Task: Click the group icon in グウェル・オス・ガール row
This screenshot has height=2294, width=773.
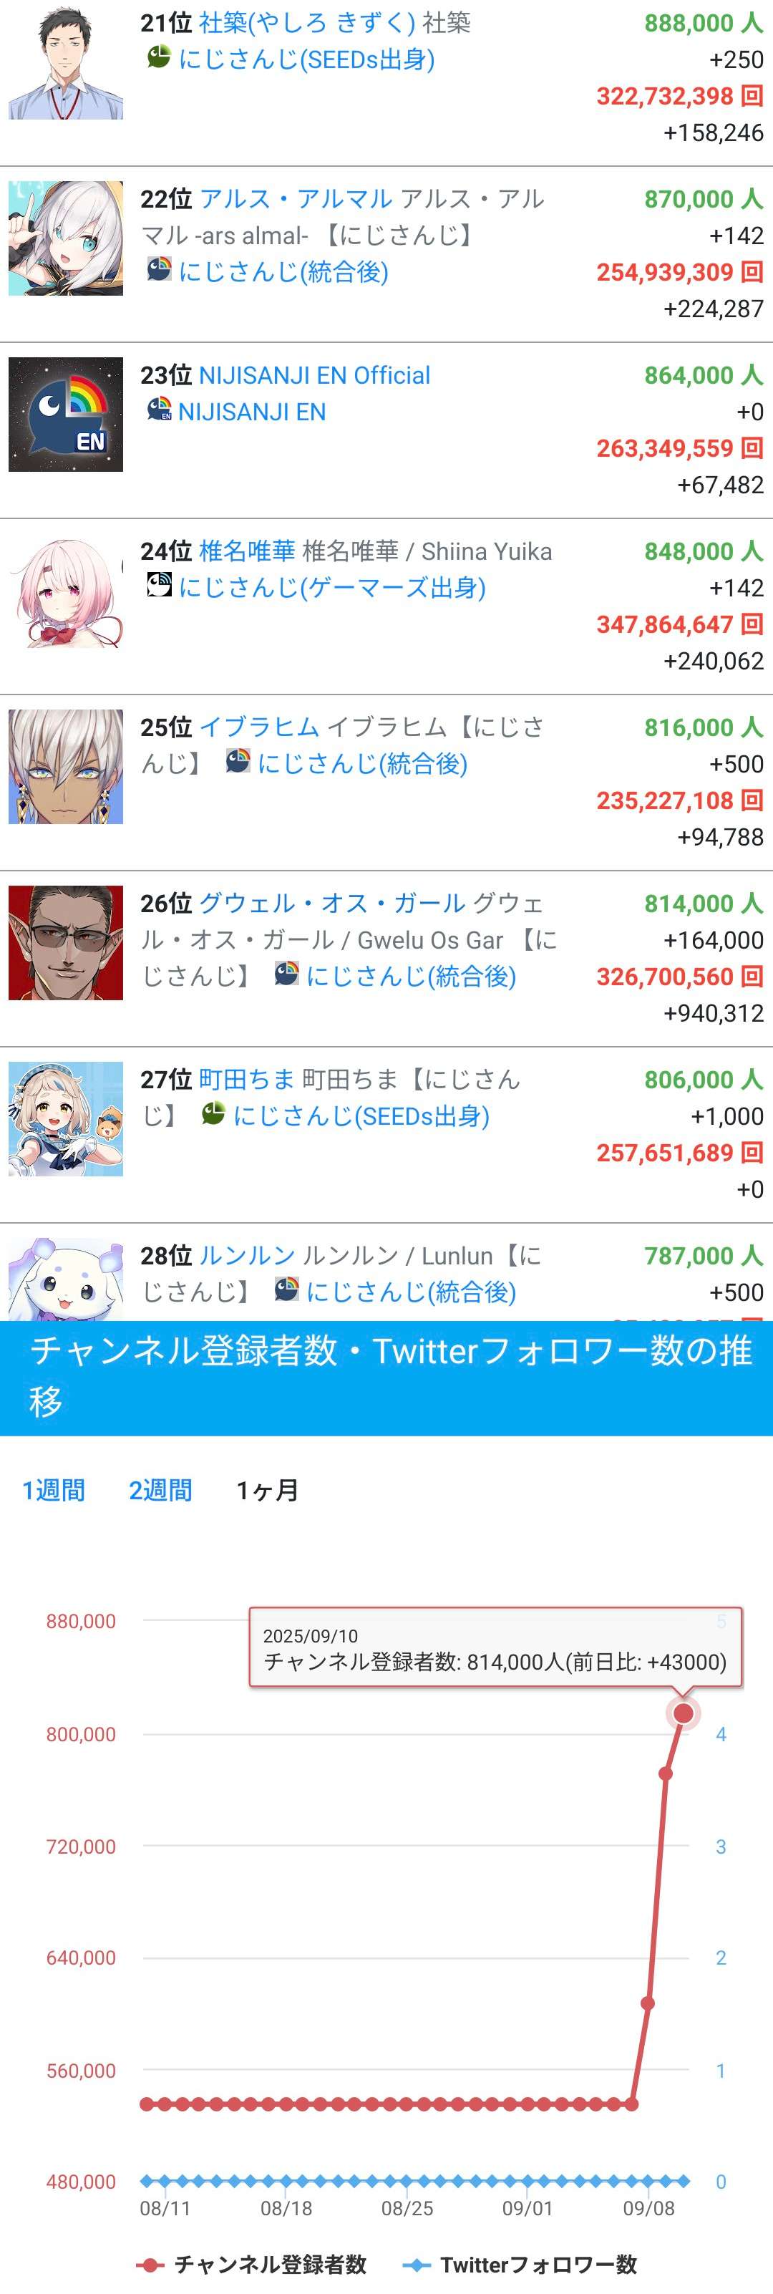Action: tap(287, 974)
